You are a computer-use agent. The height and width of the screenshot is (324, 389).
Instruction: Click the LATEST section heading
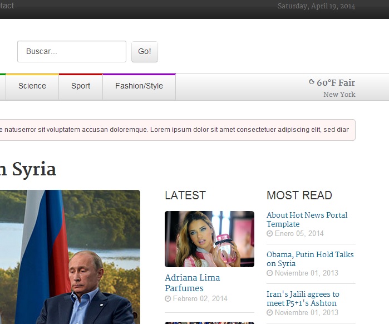185,195
